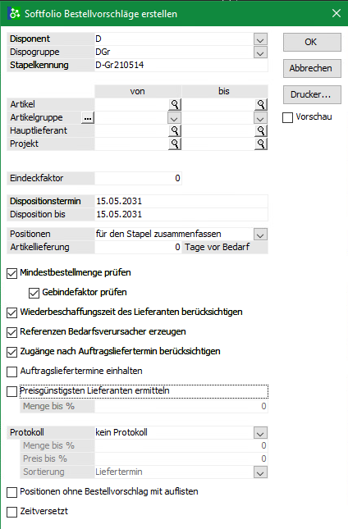Viewport: 348px width, 529px height.
Task: Open the Projekt bis search lookup
Action: click(x=261, y=144)
